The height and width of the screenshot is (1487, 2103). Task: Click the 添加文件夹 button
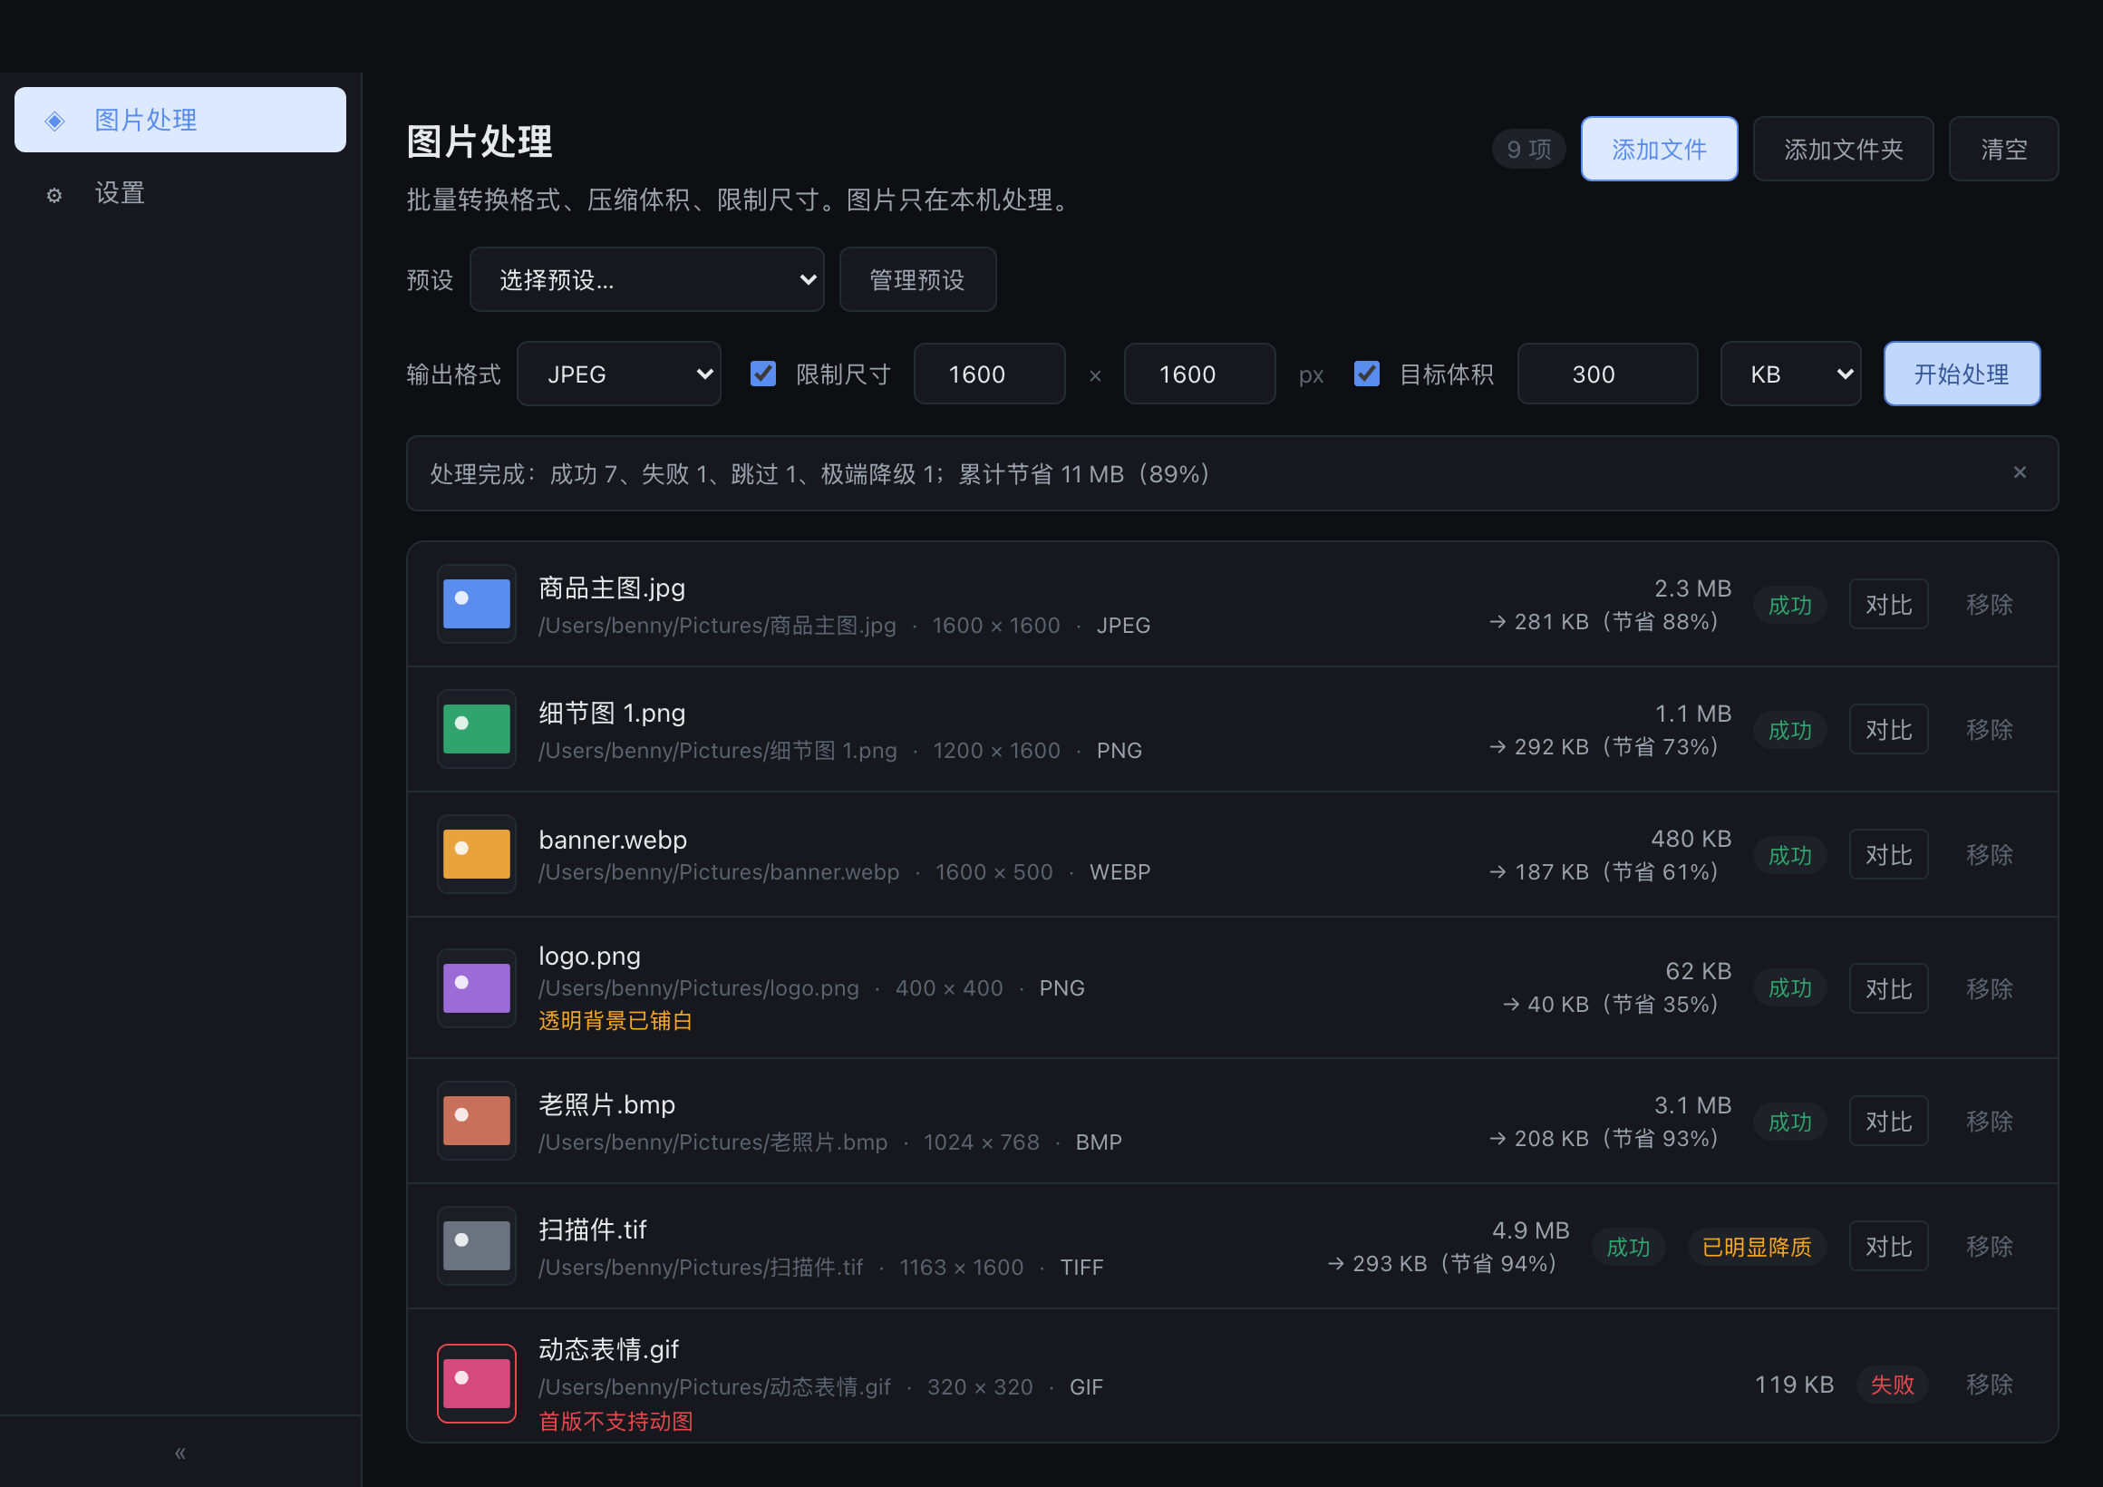click(x=1843, y=150)
